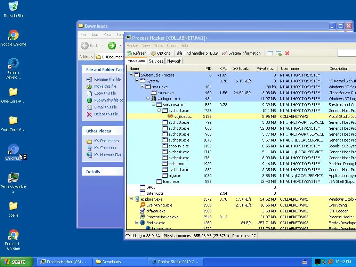
Task: Click Rename this file link
Action: pyautogui.click(x=107, y=79)
